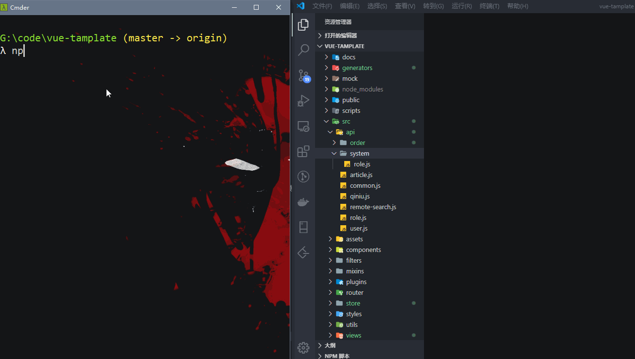635x359 pixels.
Task: Expand the docs folder chevron
Action: (x=327, y=57)
